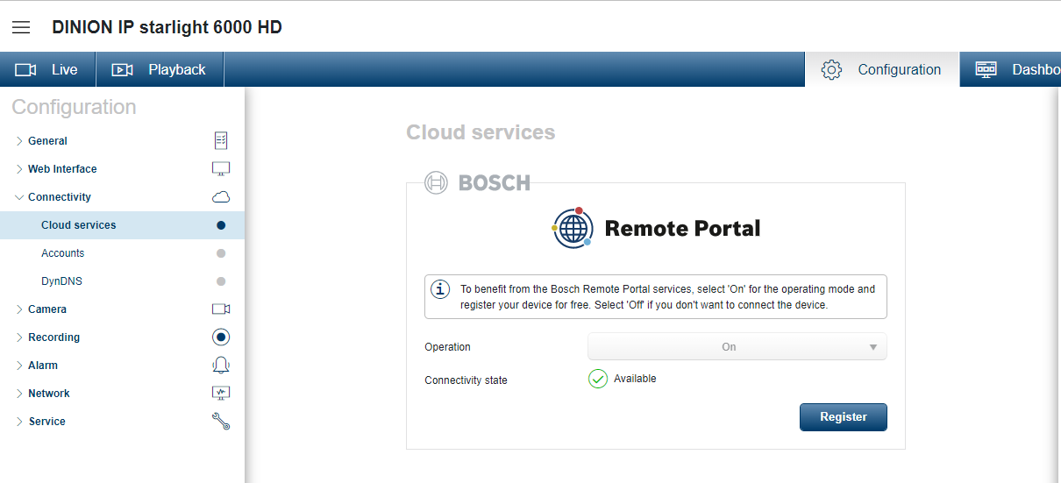Expand the General section chevron
The image size is (1061, 483).
[x=19, y=141]
